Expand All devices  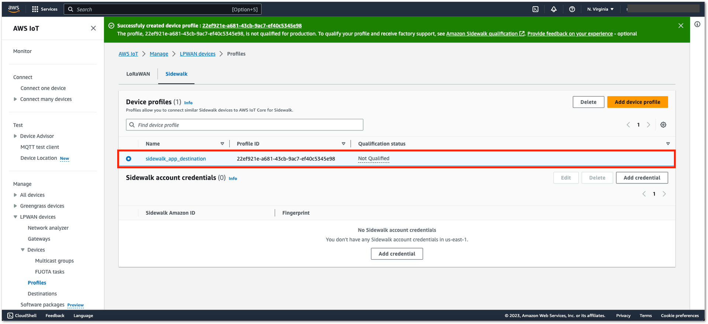click(15, 195)
